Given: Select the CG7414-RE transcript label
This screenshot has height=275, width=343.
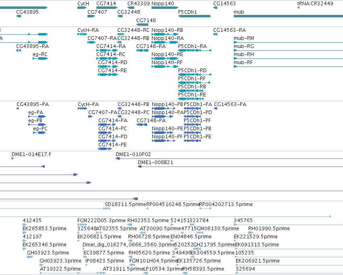Looking at the screenshot, I should coord(112,71).
